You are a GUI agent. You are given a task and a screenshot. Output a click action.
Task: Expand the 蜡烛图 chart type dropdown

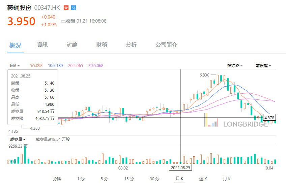[235, 66]
